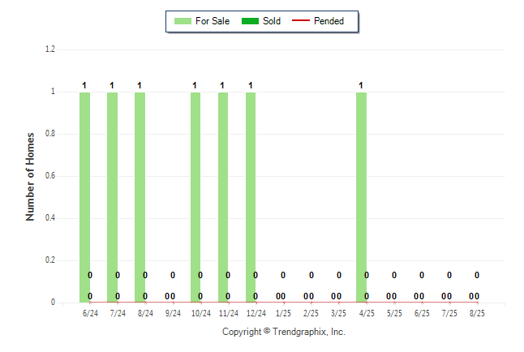Click the 1.2 y-axis value label
Image resolution: width=524 pixels, height=352 pixels.
pos(50,49)
